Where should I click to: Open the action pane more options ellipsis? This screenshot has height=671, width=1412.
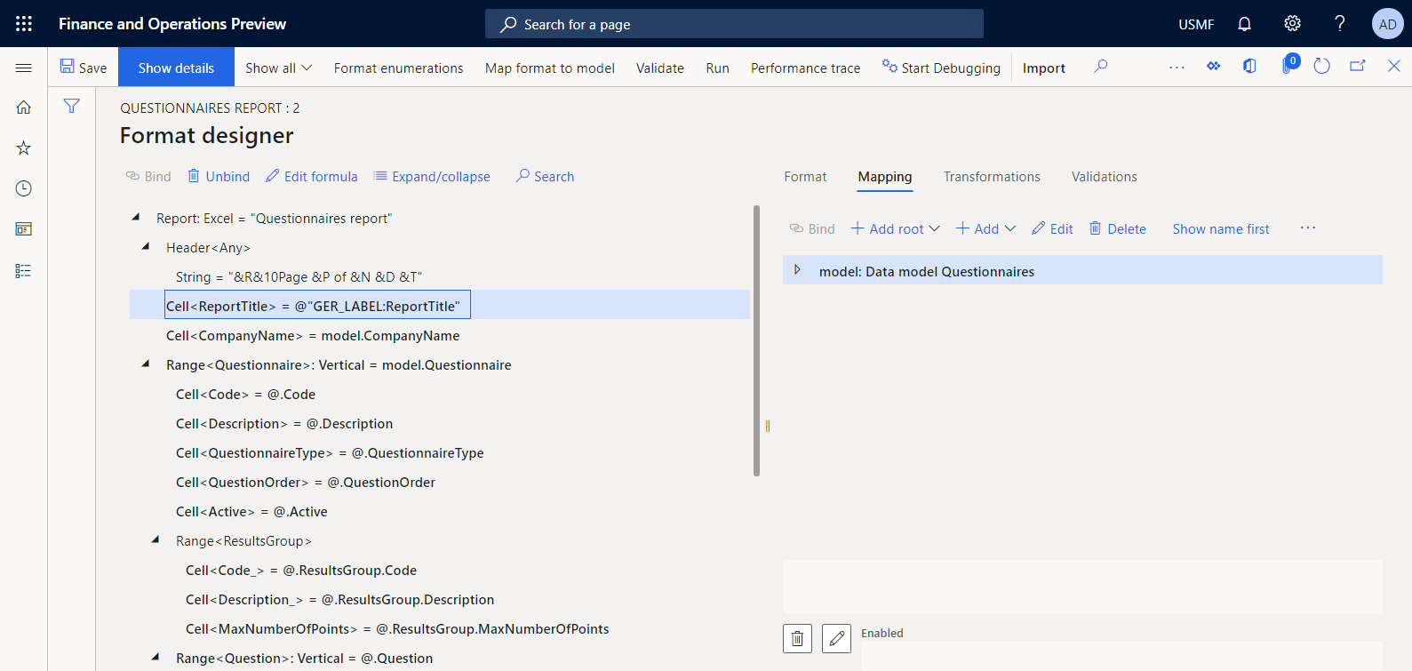pos(1177,67)
